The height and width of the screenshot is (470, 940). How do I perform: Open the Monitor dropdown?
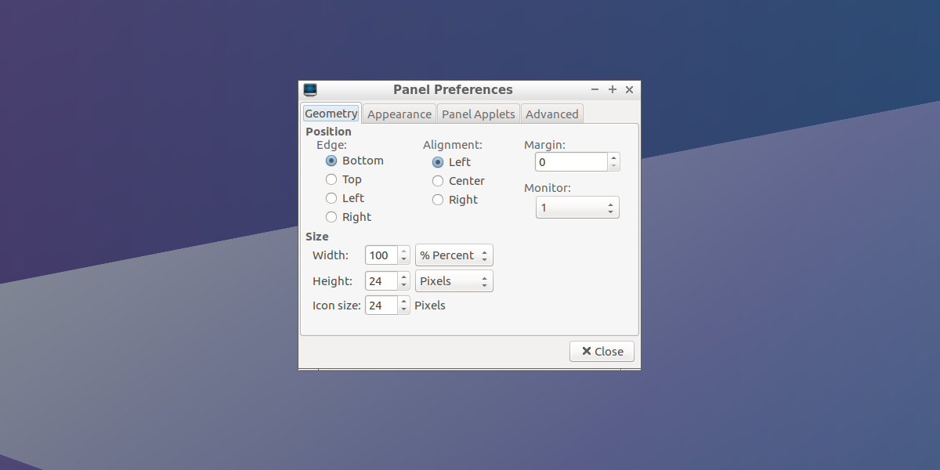(577, 208)
